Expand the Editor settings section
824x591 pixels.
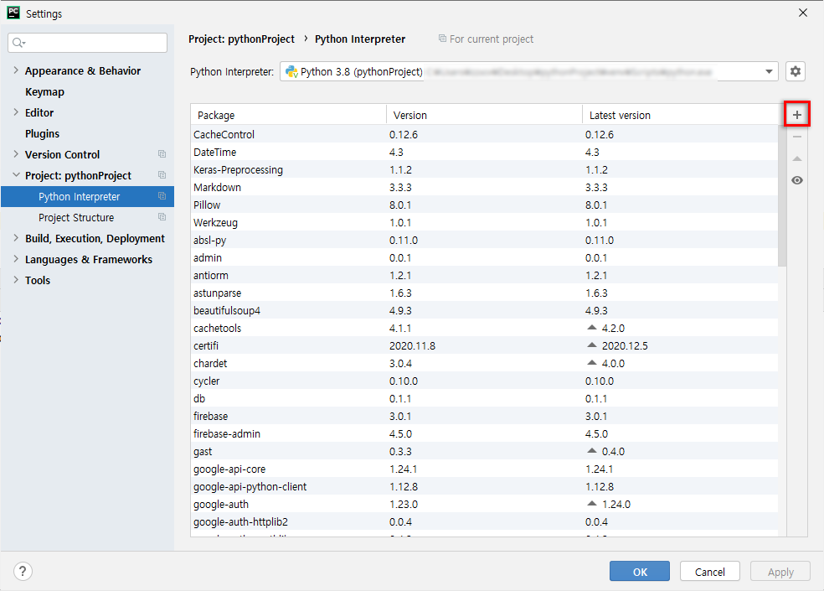(x=16, y=112)
